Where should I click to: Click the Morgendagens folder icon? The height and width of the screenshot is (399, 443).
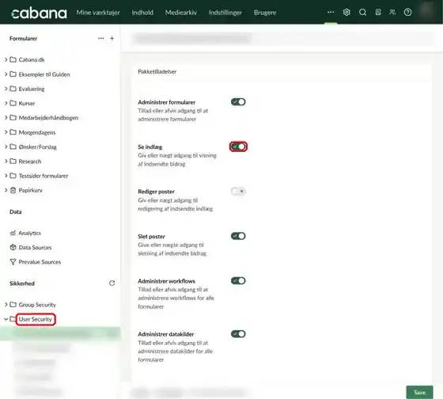13,132
